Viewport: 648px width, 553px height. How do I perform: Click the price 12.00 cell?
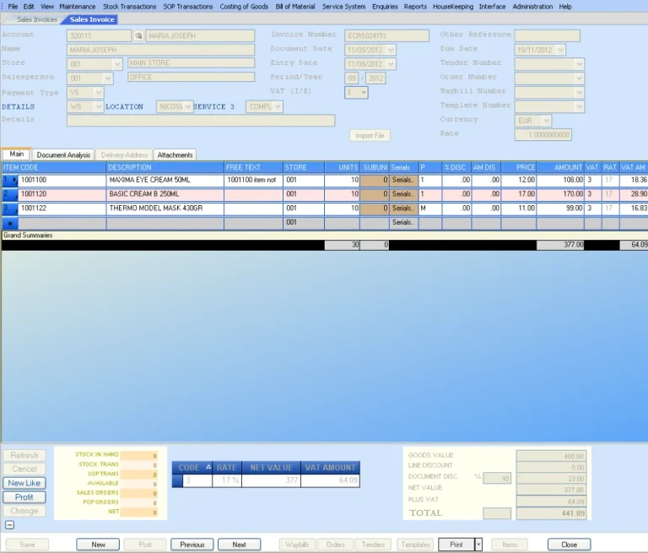click(519, 180)
